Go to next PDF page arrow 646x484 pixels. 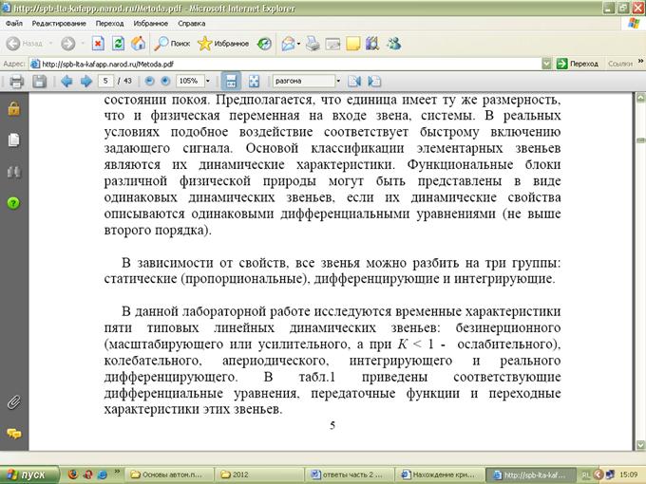[x=86, y=81]
